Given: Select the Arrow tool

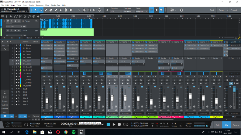Looking at the screenshot, I should click(36, 10).
